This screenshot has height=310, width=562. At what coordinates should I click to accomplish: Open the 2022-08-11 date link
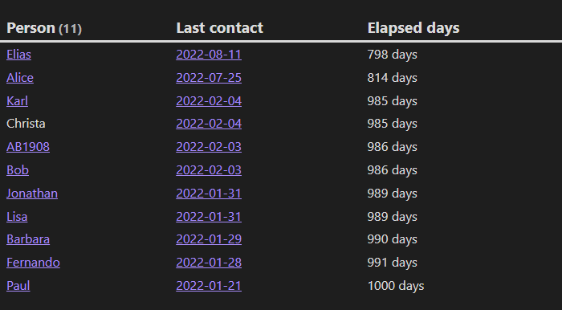[x=209, y=55]
